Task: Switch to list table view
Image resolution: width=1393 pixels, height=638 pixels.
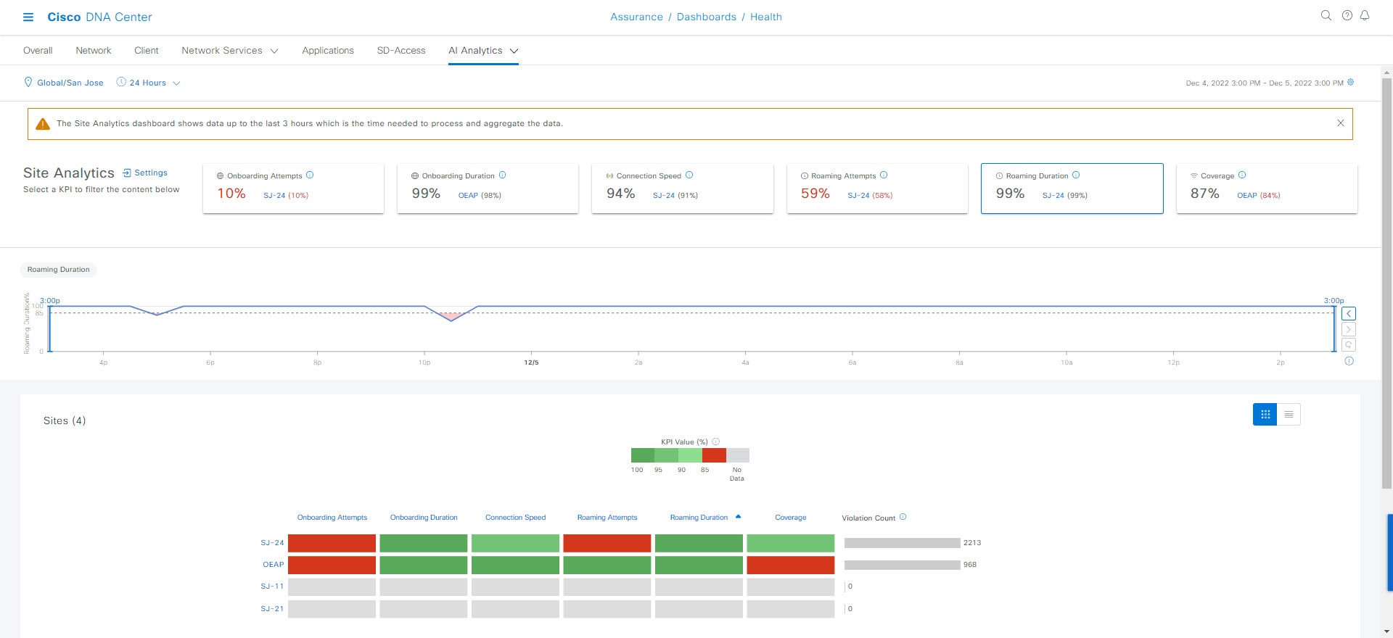Action: 1289,414
